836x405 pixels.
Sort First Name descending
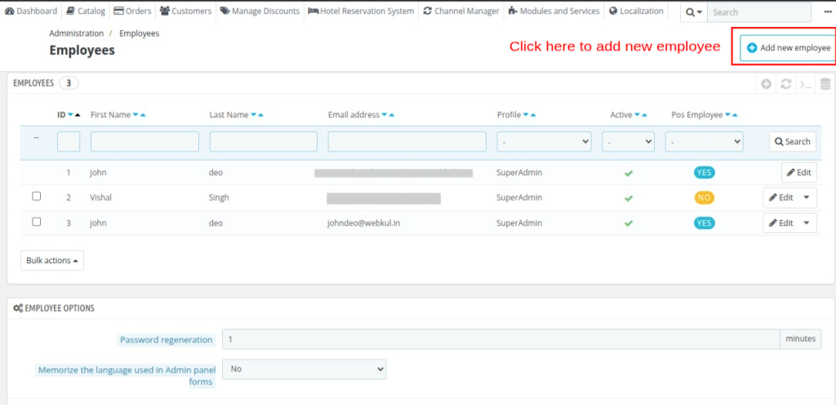click(136, 115)
